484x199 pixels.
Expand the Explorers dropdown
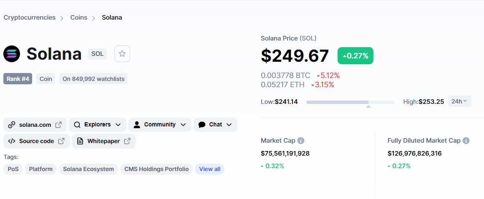[x=118, y=125]
